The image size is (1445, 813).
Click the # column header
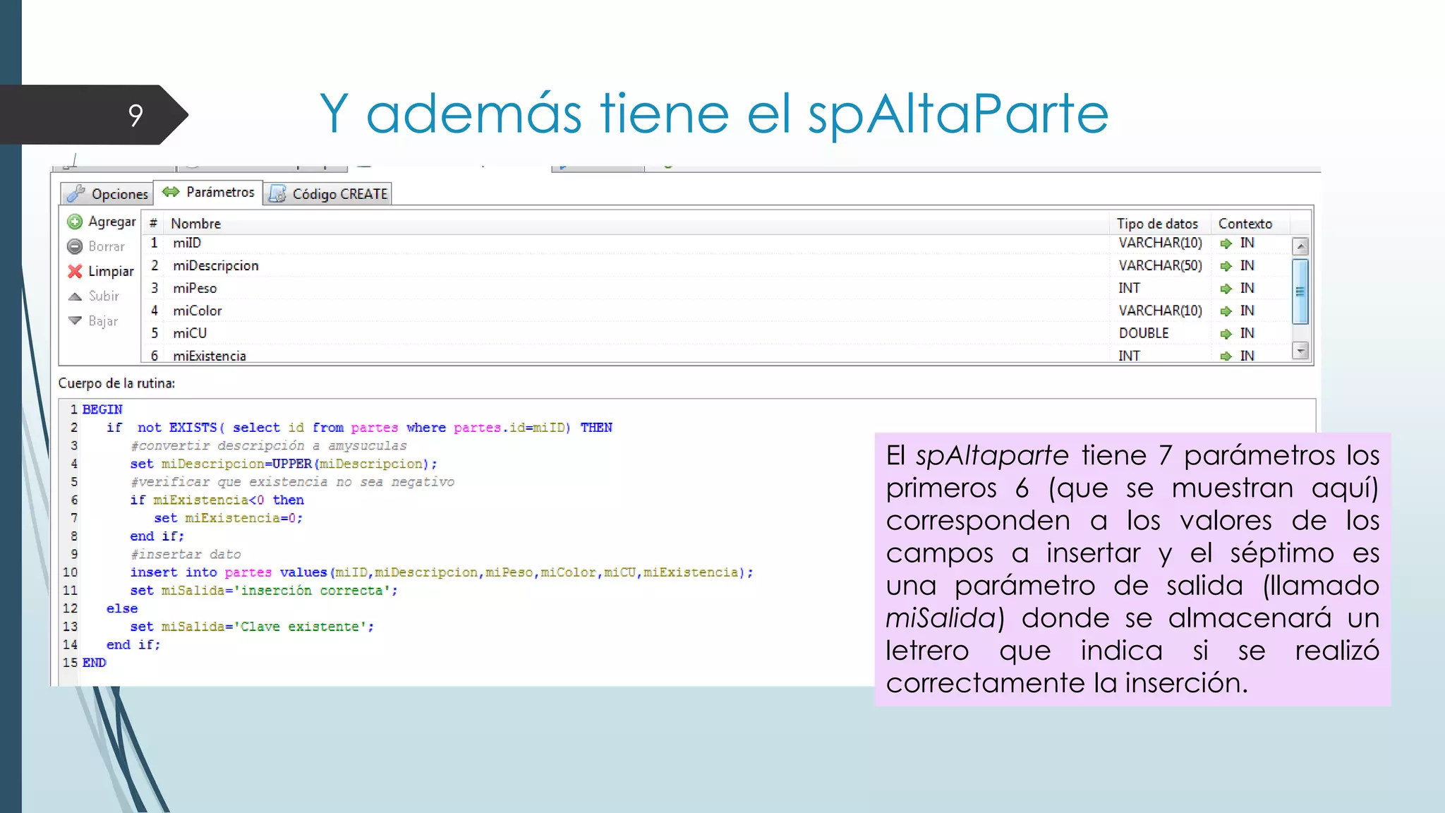(153, 224)
